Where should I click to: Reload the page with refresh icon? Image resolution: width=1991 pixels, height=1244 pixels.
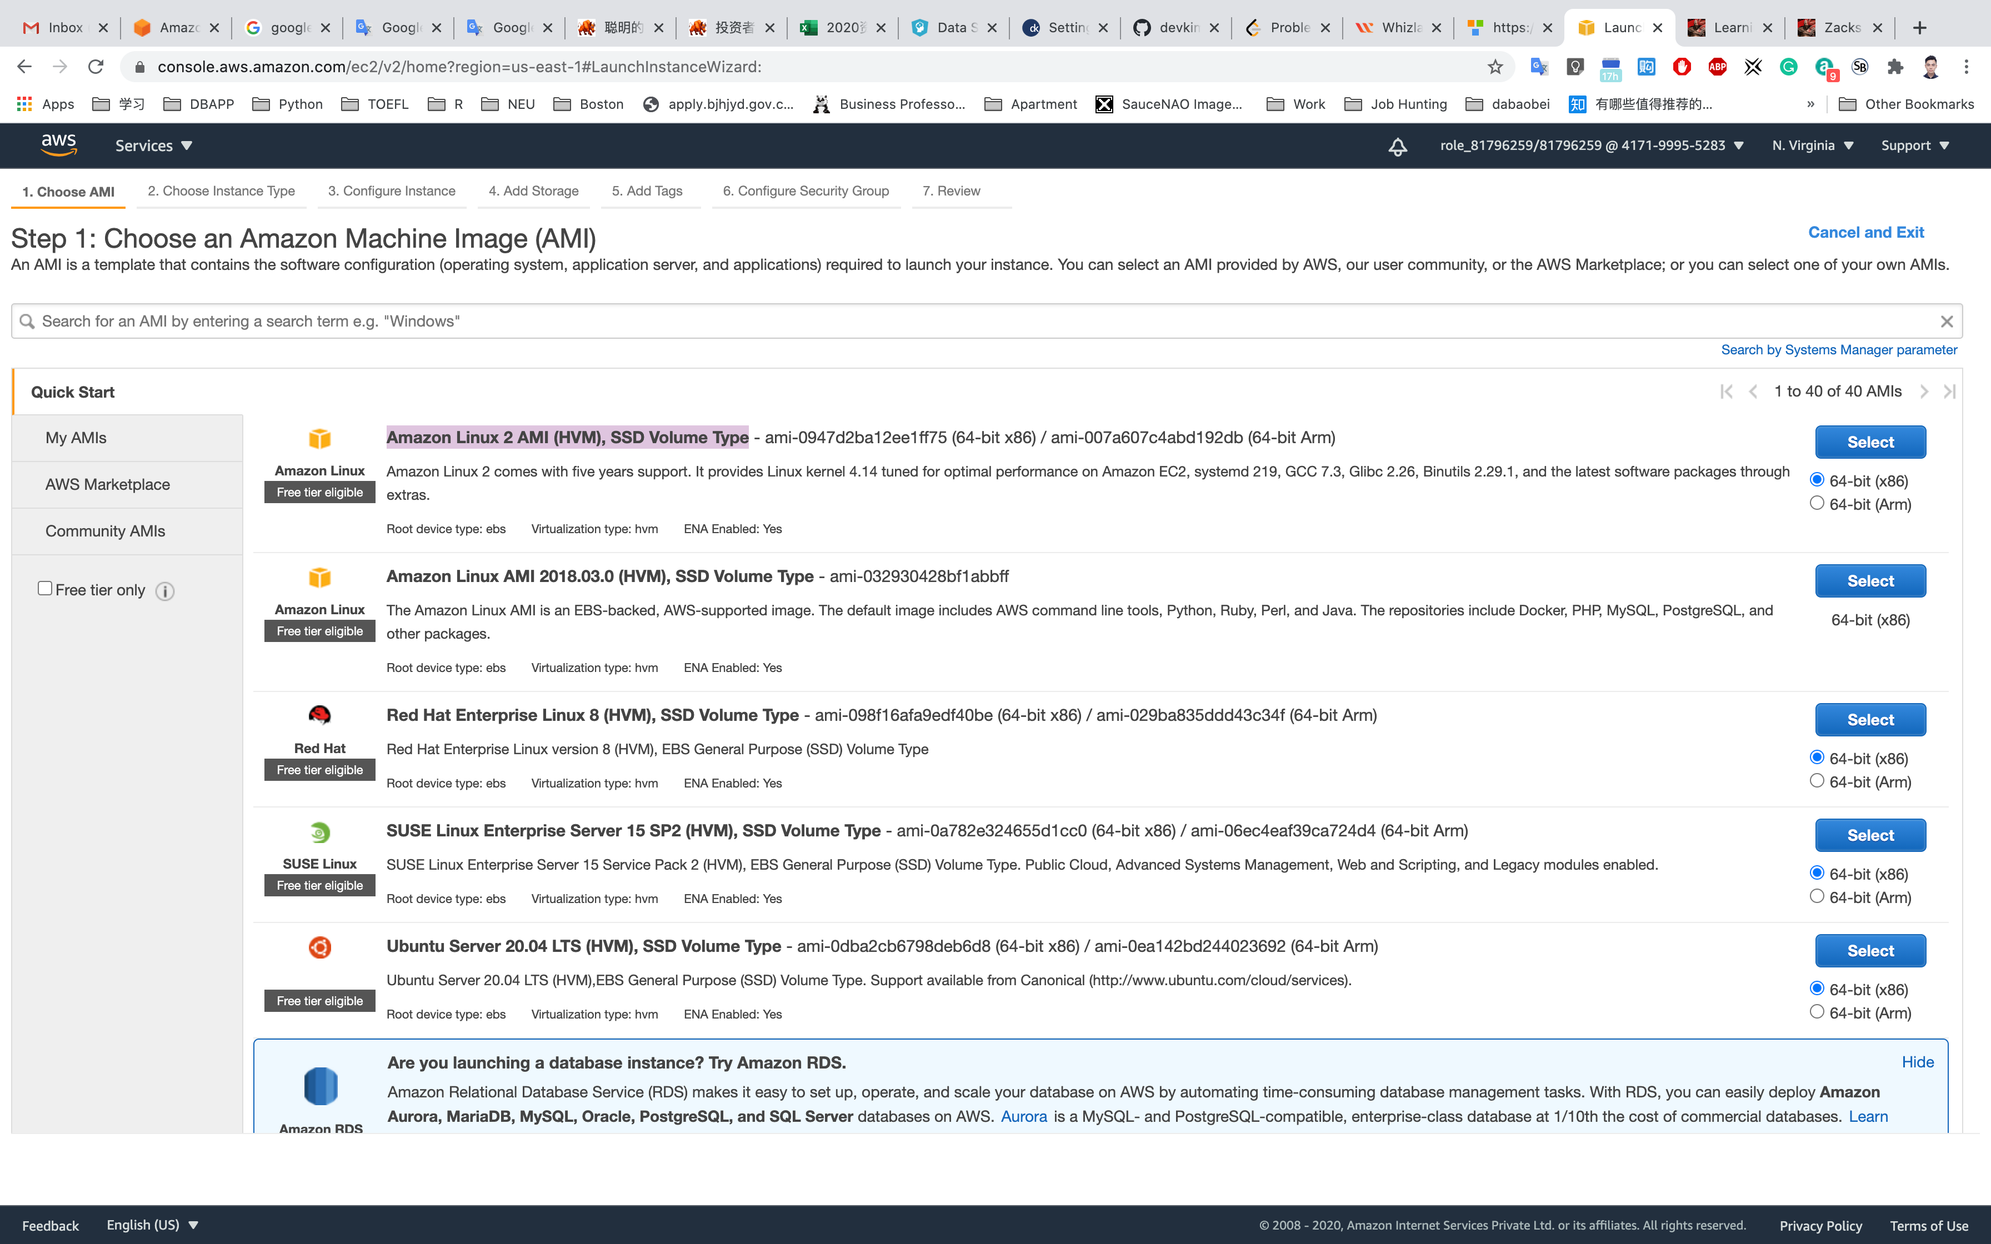96,67
